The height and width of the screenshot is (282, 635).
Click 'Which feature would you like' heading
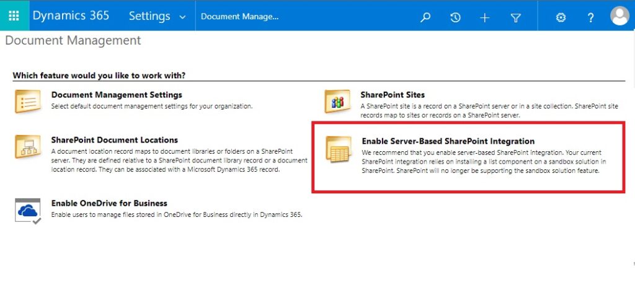pyautogui.click(x=99, y=76)
